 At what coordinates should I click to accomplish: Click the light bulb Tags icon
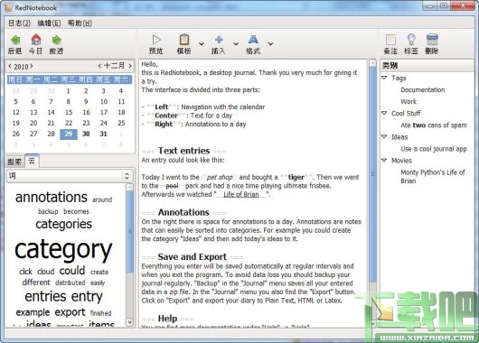411,40
